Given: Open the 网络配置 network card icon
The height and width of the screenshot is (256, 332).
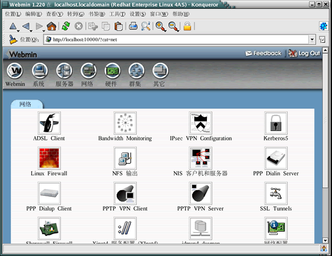Looking at the screenshot, I should (x=276, y=228).
